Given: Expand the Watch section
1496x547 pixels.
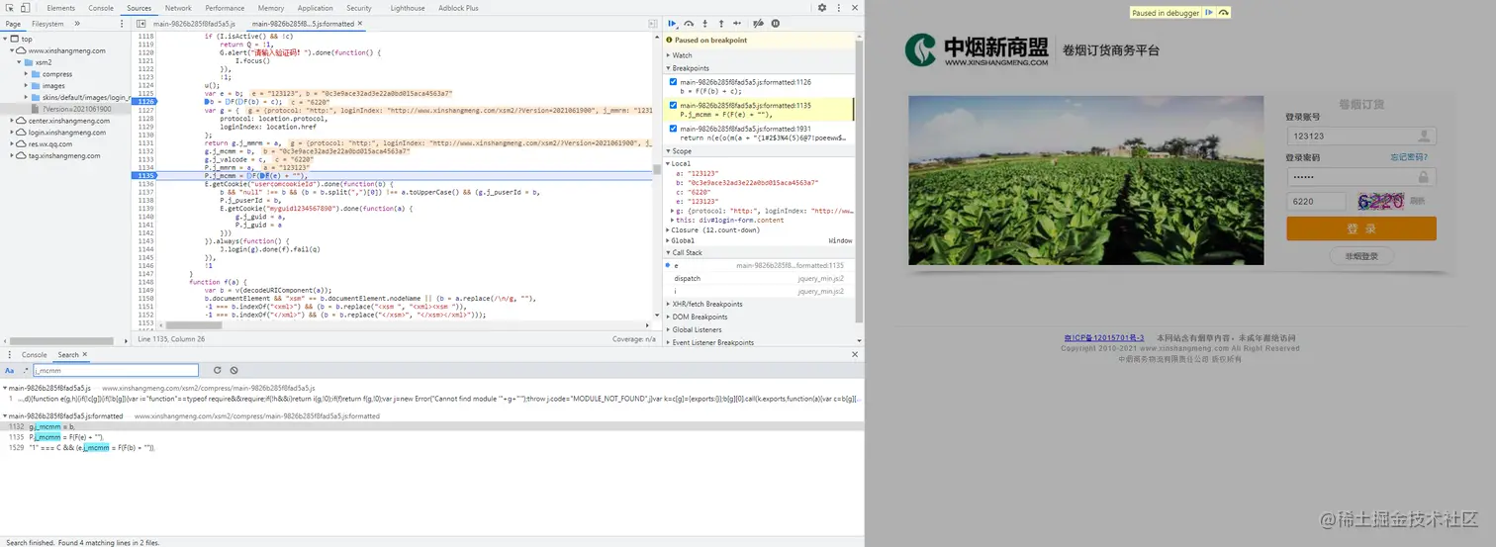Looking at the screenshot, I should point(682,55).
